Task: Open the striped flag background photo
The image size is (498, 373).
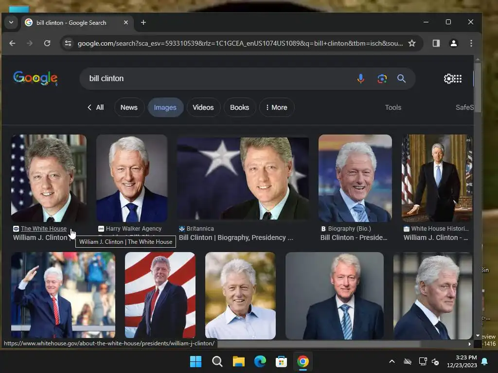Action: (x=160, y=295)
